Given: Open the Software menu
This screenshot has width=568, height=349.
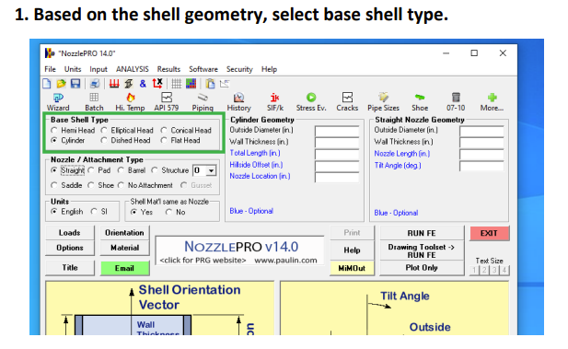Looking at the screenshot, I should (x=203, y=69).
